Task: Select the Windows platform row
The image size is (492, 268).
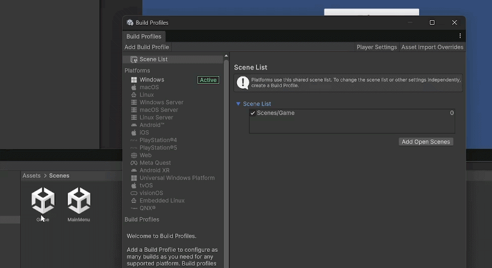Action: pos(173,80)
